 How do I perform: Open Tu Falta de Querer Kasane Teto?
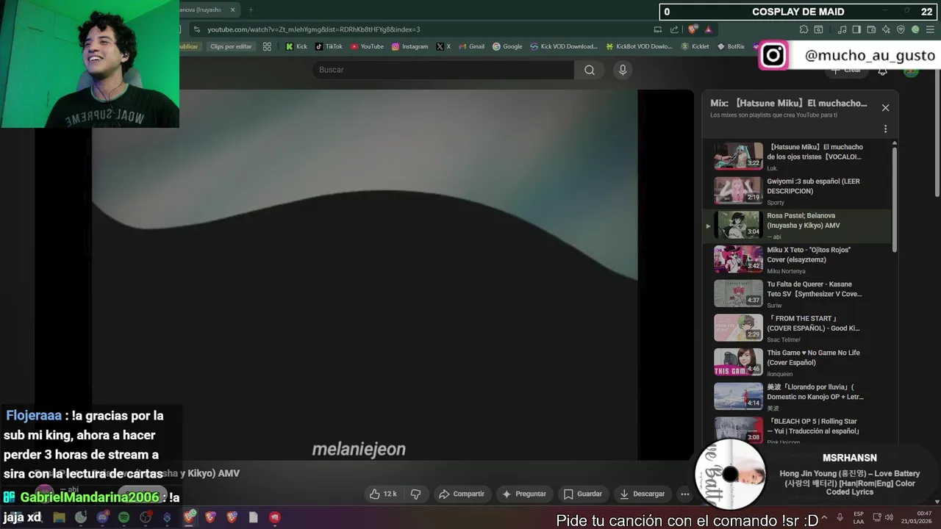click(798, 293)
